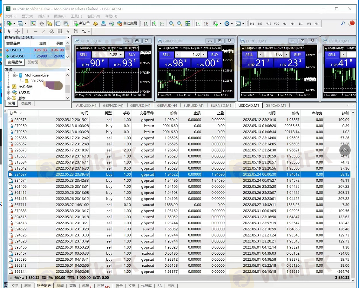Toggle chart auto scroll
The width and height of the screenshot is (359, 288).
coord(198,23)
